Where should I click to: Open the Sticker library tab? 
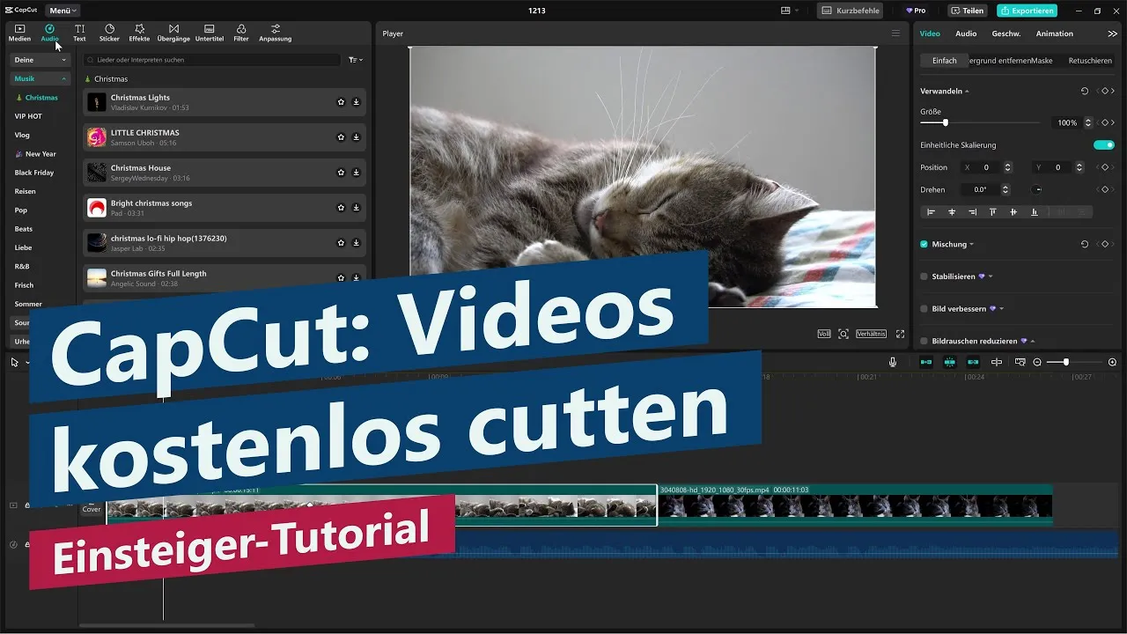[109, 33]
